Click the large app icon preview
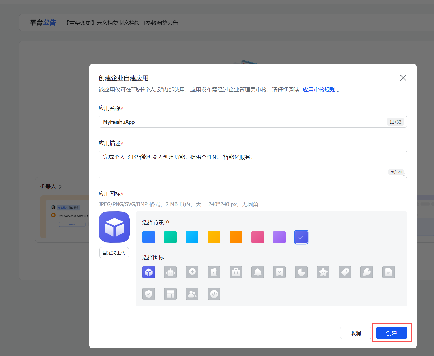Viewport: 434px width, 356px height. tap(114, 227)
